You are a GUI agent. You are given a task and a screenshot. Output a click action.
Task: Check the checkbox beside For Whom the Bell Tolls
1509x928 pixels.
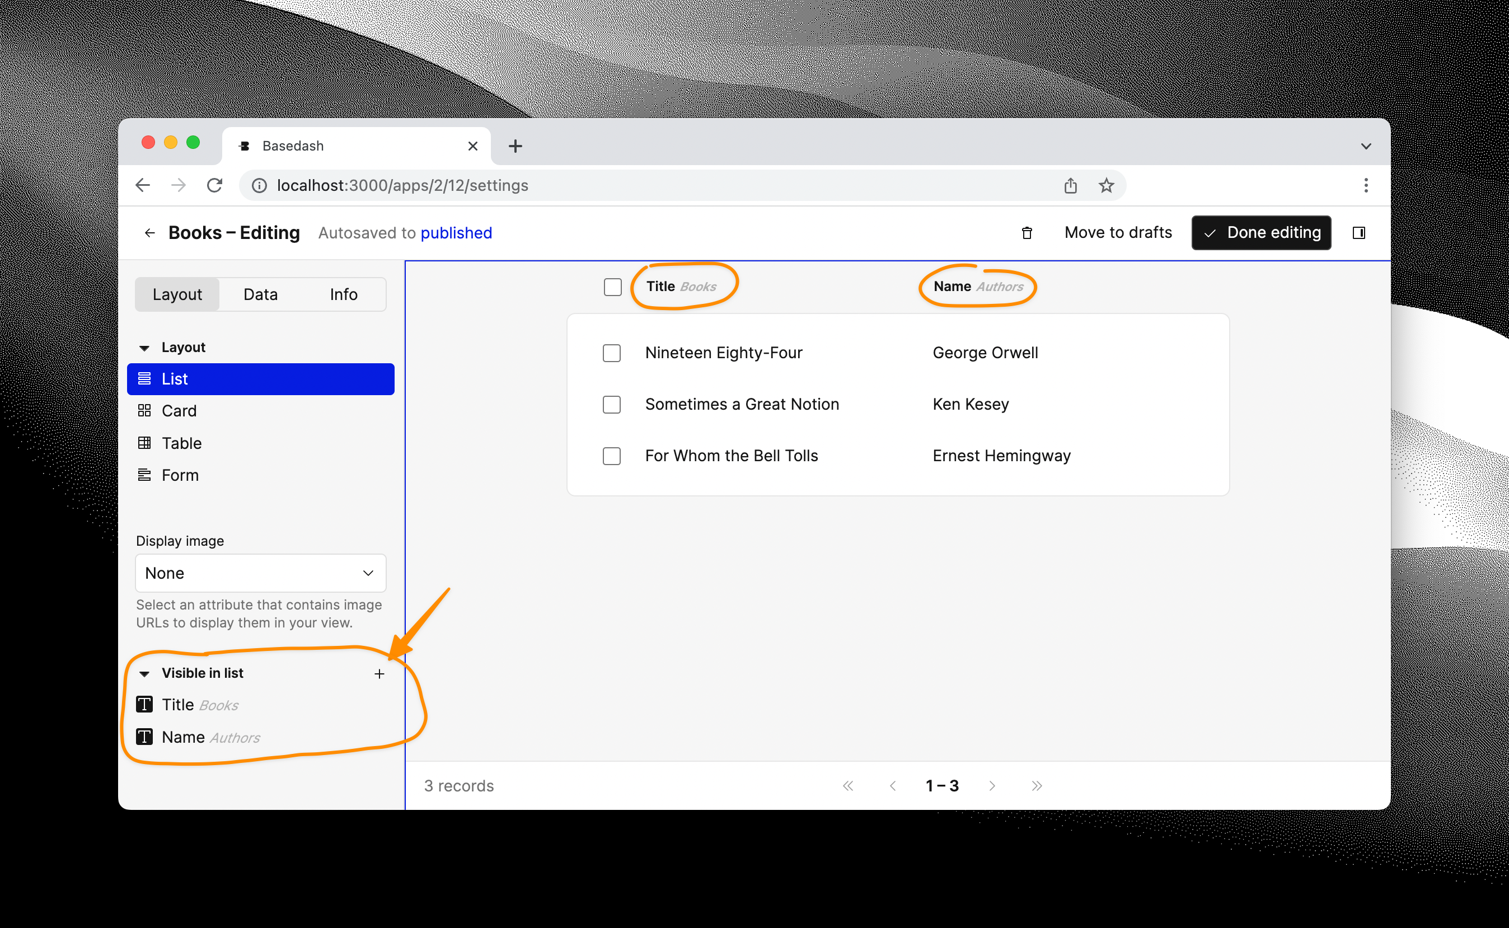coord(612,456)
